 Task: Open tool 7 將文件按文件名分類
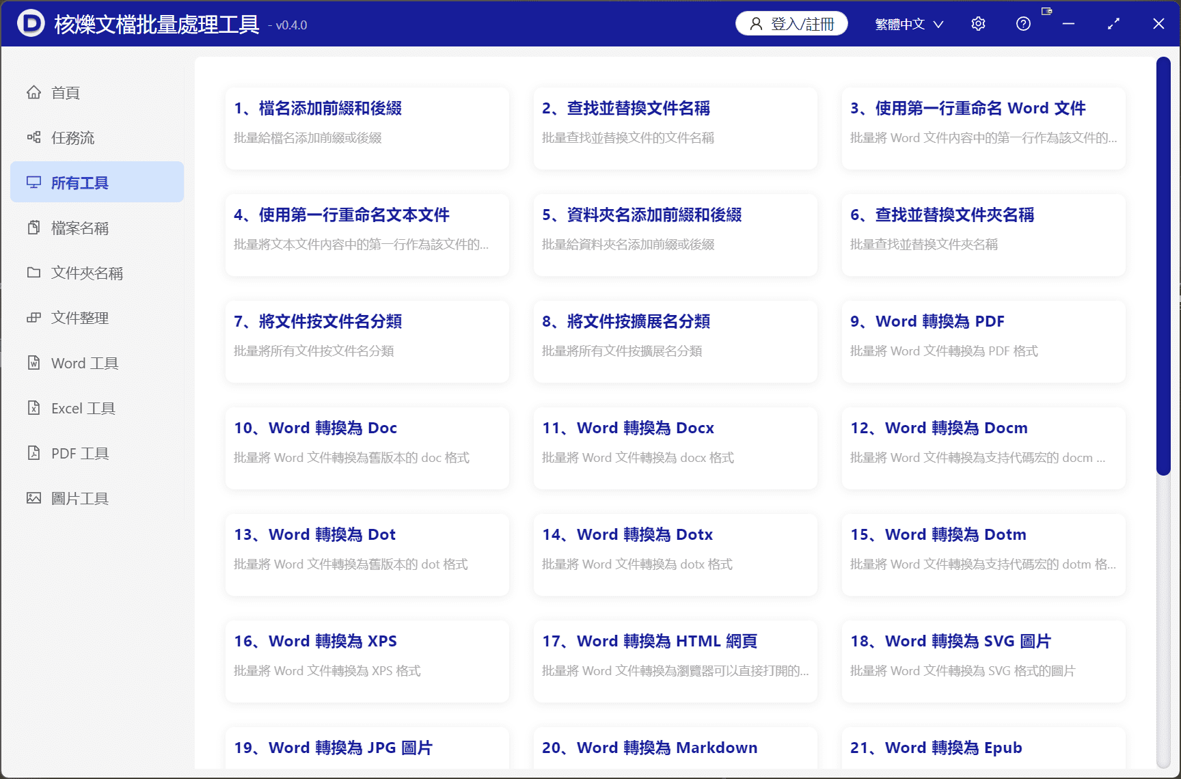coord(367,342)
